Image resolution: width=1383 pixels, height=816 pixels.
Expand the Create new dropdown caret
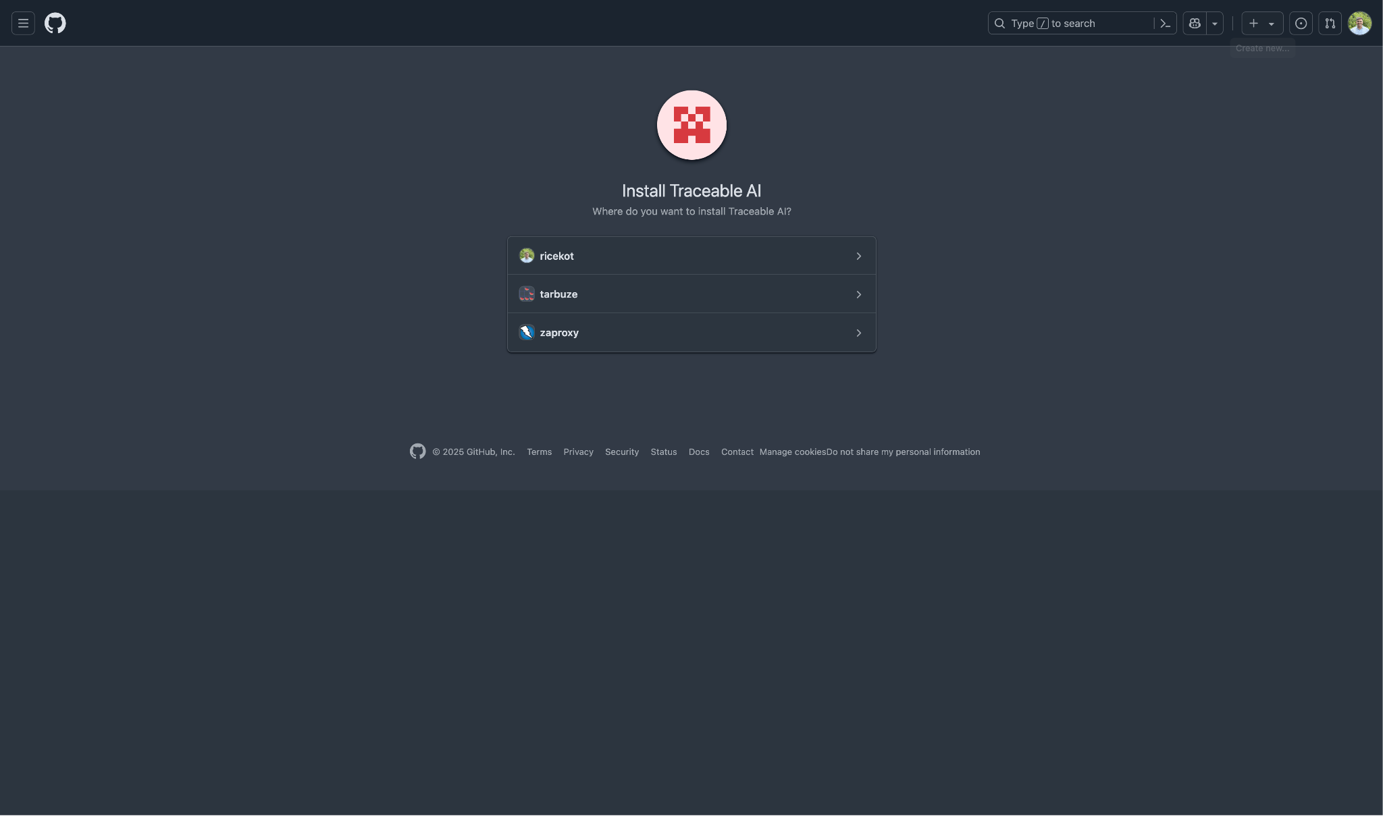point(1272,24)
